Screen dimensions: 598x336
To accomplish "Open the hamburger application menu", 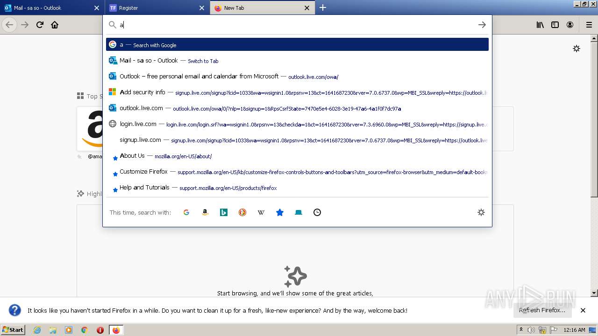I will [589, 25].
